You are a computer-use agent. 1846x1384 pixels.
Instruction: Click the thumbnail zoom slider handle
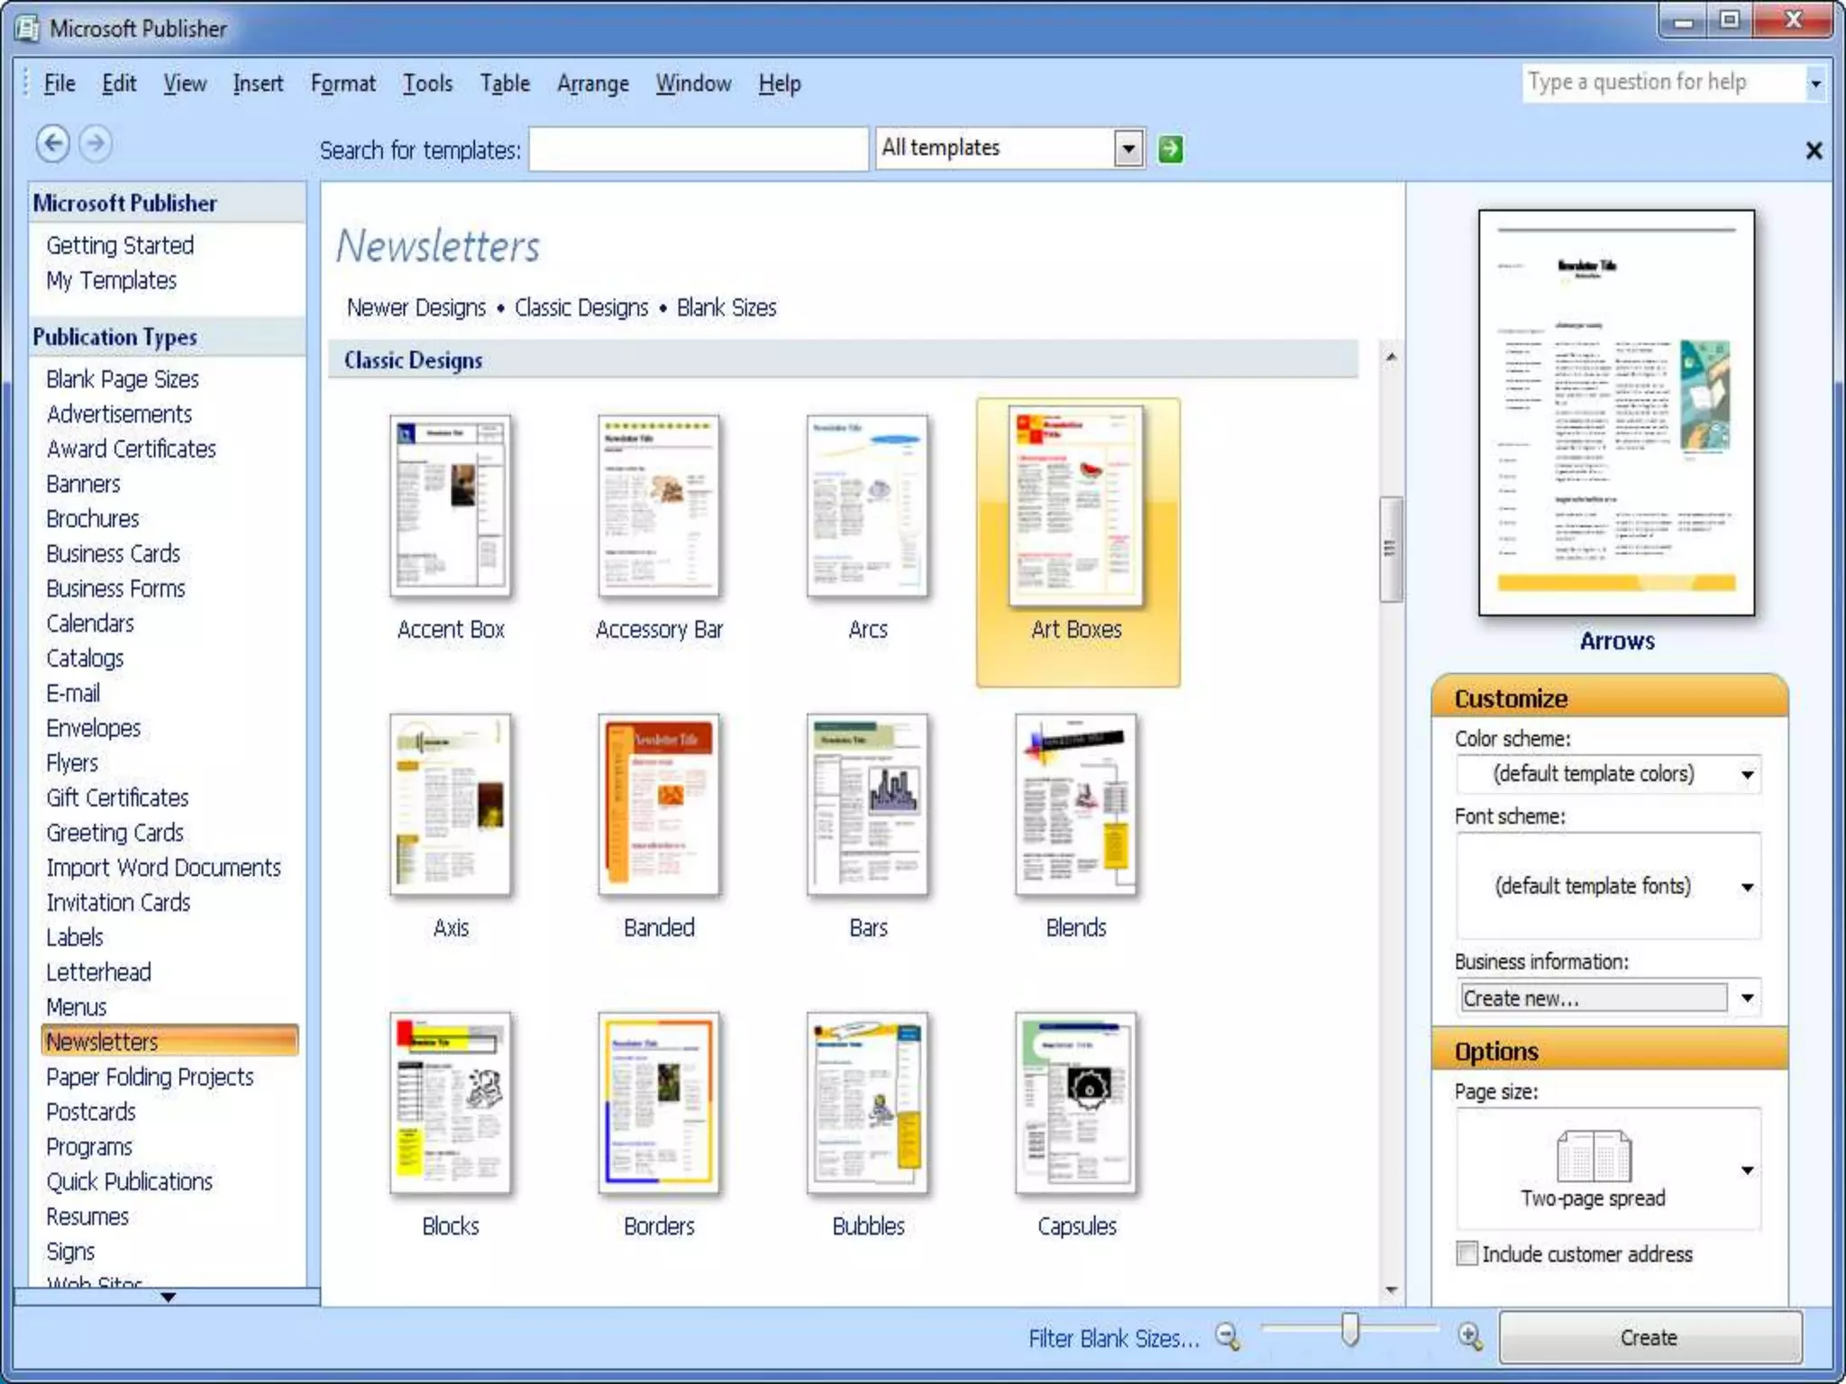tap(1349, 1329)
